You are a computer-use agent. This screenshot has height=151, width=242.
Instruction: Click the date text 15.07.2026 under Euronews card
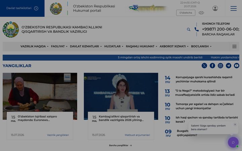click(17, 135)
